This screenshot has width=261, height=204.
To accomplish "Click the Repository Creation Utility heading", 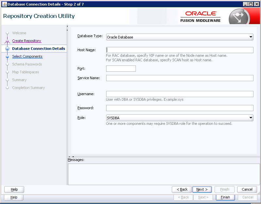I will (x=39, y=16).
